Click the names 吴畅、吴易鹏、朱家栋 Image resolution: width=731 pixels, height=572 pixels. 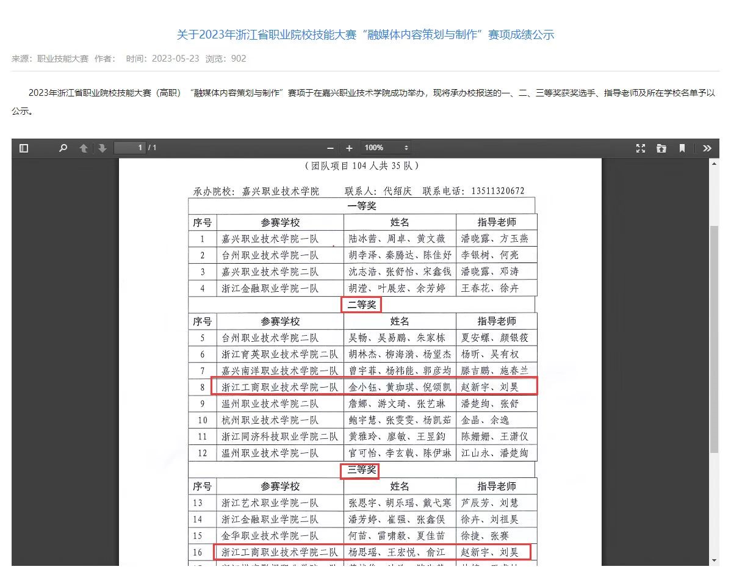[397, 338]
